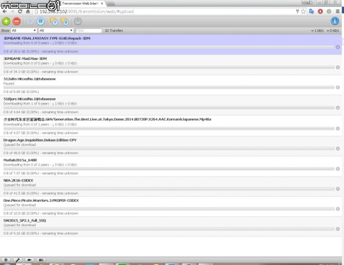Select the One.Piece.Pirate.Warriors.3.PROPER-CODEX torrent
Image resolution: width=344 pixels, height=265 pixels.
pos(171,207)
